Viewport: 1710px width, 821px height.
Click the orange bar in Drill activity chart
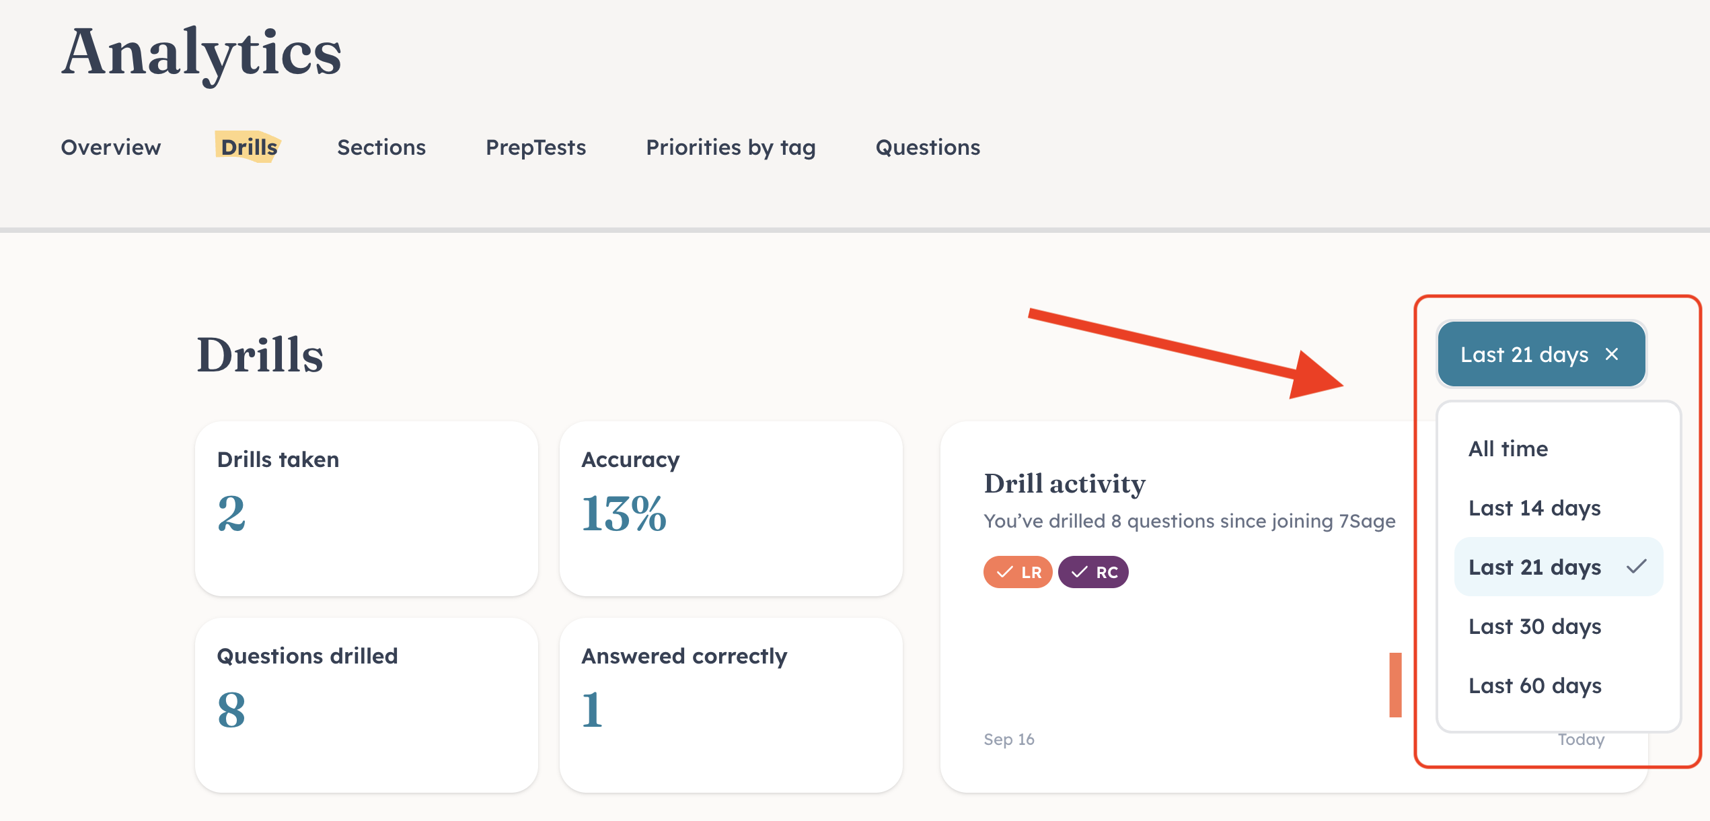tap(1395, 684)
